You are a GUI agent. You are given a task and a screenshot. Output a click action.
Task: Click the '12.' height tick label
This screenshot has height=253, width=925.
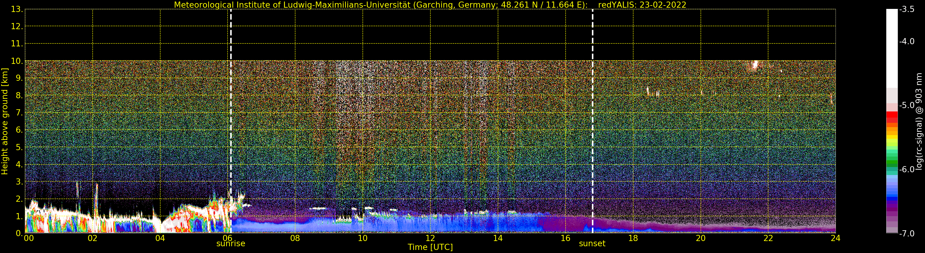[17, 26]
